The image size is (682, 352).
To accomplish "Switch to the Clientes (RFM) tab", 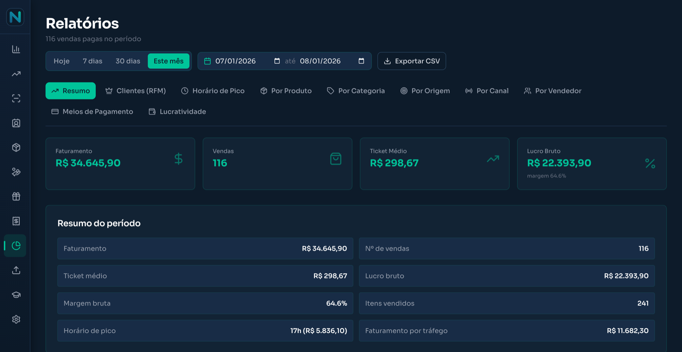I will 136,91.
